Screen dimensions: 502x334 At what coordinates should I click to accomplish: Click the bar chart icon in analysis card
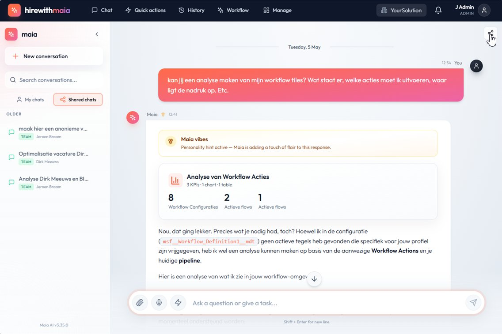pos(175,180)
